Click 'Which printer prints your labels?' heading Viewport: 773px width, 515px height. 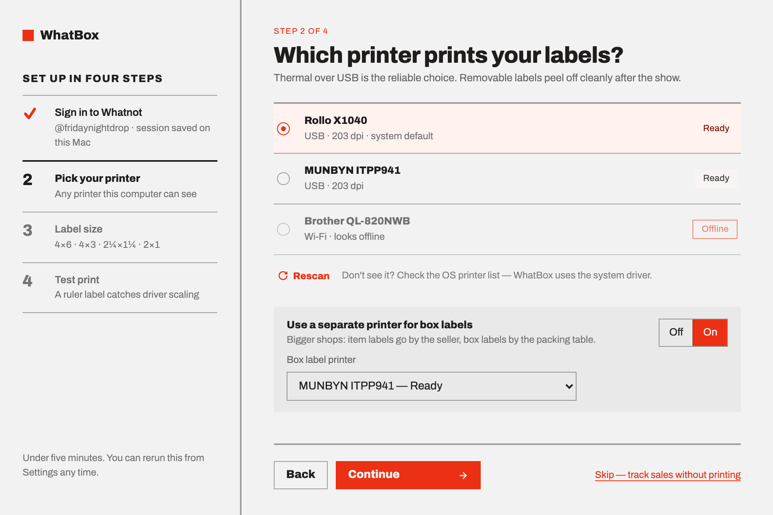click(449, 55)
